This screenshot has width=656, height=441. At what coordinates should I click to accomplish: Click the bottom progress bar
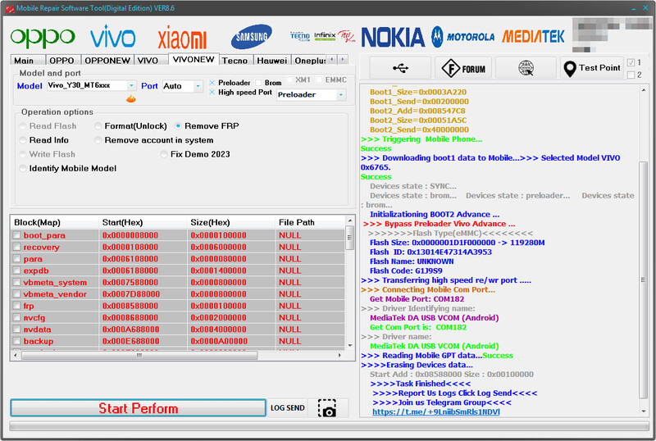click(329, 426)
